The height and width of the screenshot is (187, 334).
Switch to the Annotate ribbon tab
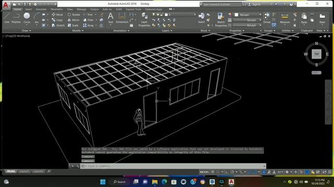click(x=41, y=9)
